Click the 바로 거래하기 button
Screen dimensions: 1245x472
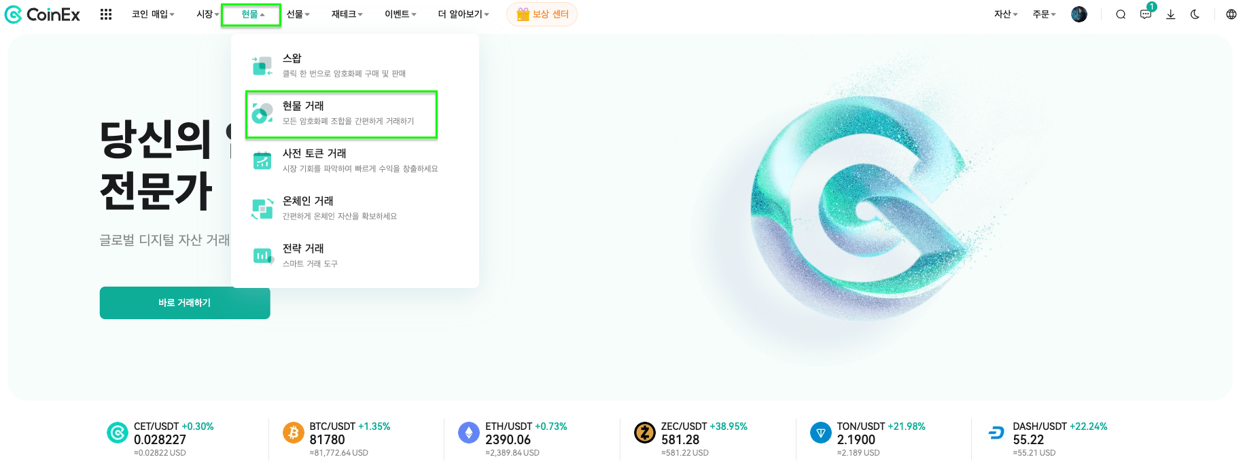[185, 303]
